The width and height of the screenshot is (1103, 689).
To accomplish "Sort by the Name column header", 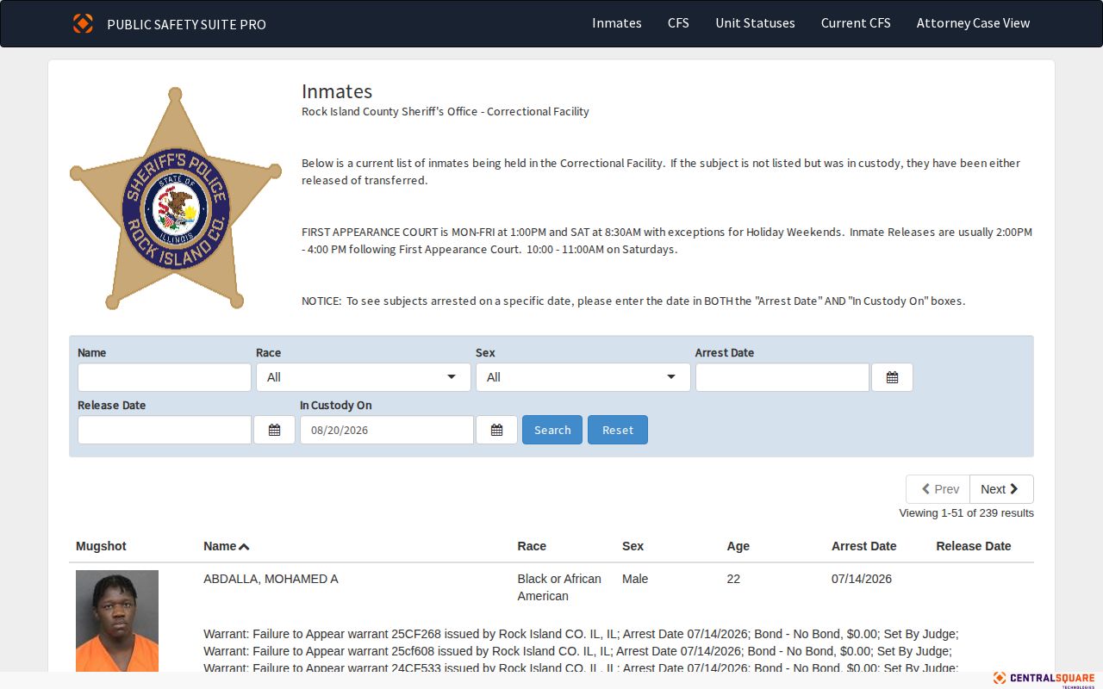I will (x=220, y=546).
